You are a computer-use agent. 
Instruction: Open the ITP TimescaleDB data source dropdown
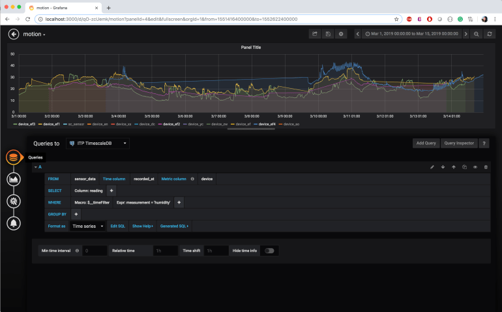pos(98,143)
